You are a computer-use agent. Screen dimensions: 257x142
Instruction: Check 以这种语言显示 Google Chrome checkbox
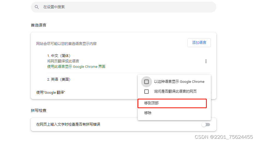click(147, 82)
